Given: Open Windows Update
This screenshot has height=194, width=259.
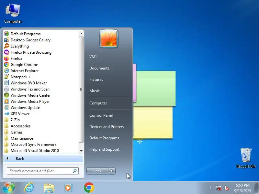Looking at the screenshot, I should [41, 108].
